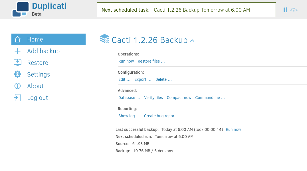307x171 pixels.
Task: Click Export configuration link
Action: pos(143,79)
